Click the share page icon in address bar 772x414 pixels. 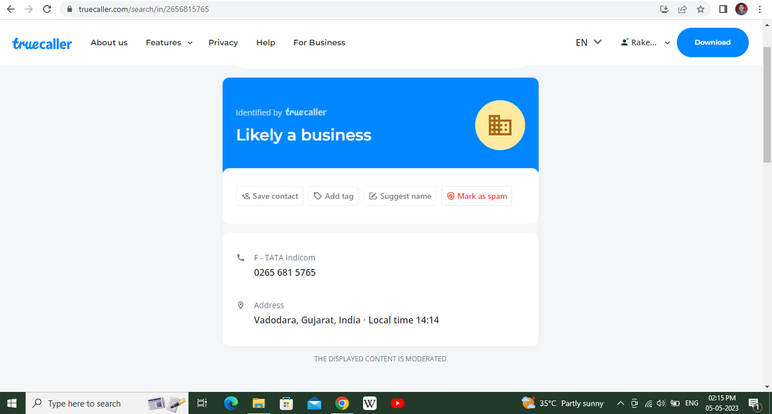(683, 9)
